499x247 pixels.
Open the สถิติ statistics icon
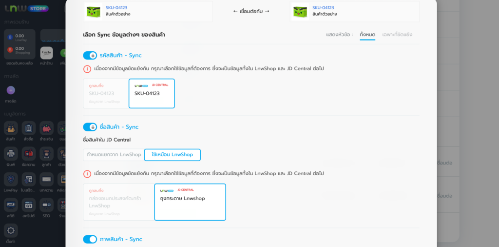coord(11,205)
